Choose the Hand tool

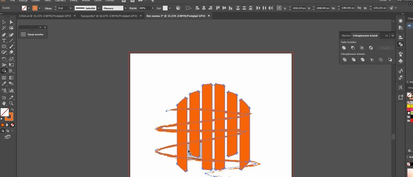(4, 103)
